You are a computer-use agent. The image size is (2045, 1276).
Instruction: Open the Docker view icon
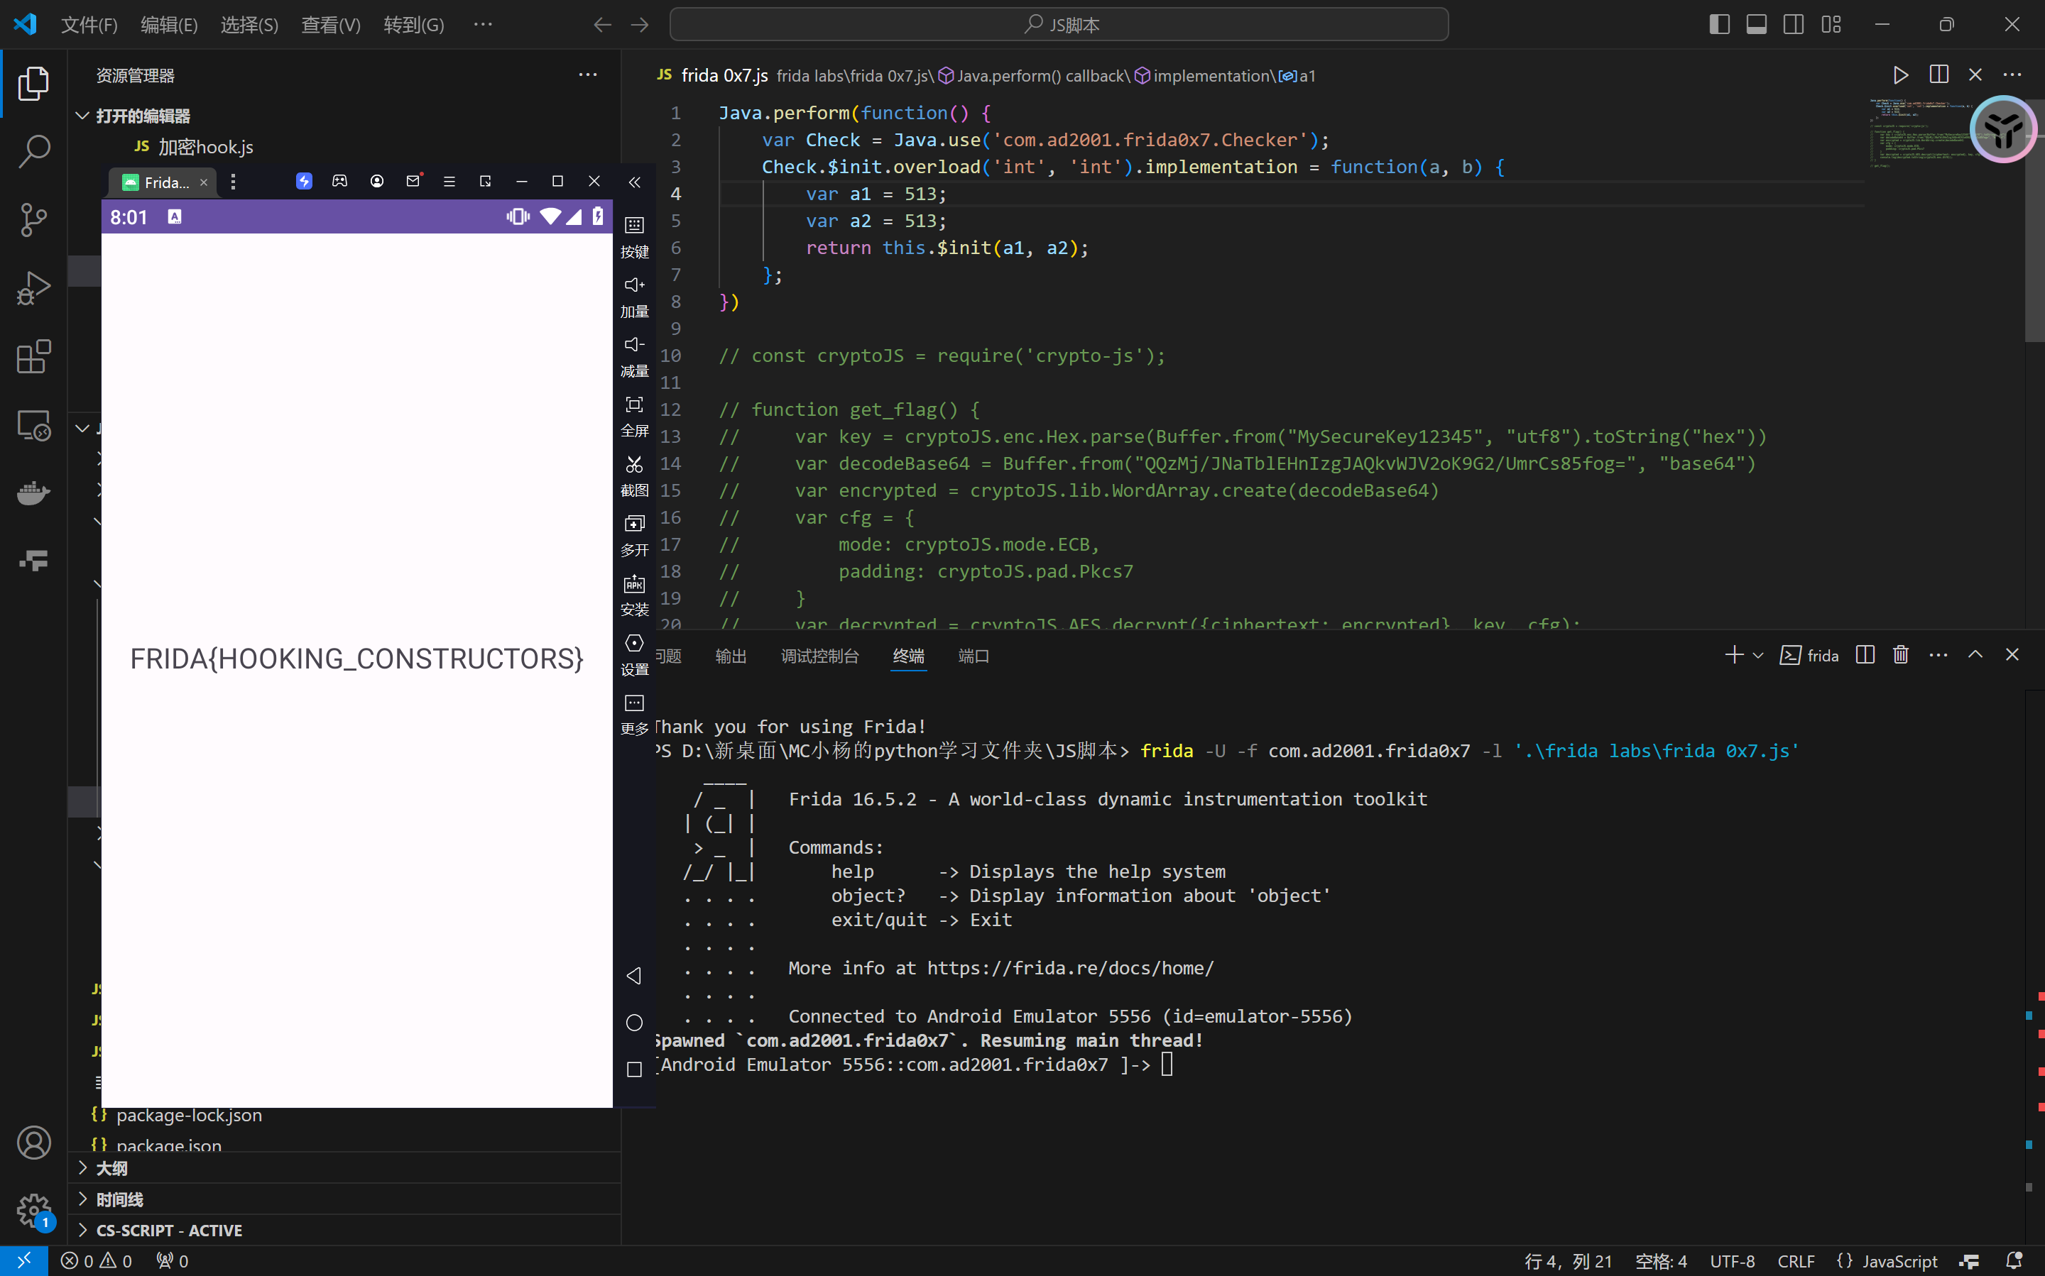pyautogui.click(x=34, y=493)
